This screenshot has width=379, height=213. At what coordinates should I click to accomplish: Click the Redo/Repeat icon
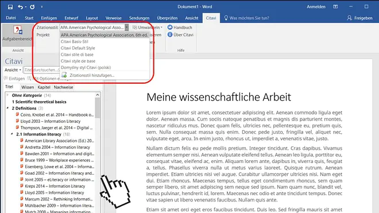[x=32, y=7]
